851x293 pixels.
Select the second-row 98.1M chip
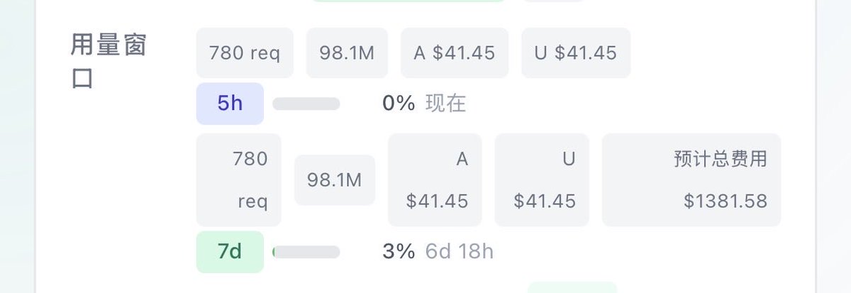[x=335, y=180]
